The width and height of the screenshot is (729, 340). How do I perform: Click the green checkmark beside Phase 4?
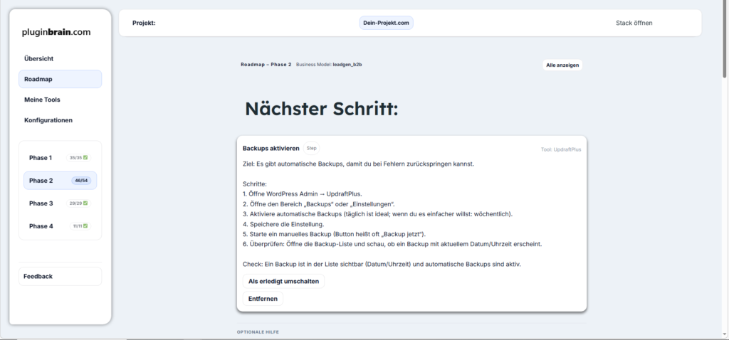[x=85, y=226]
